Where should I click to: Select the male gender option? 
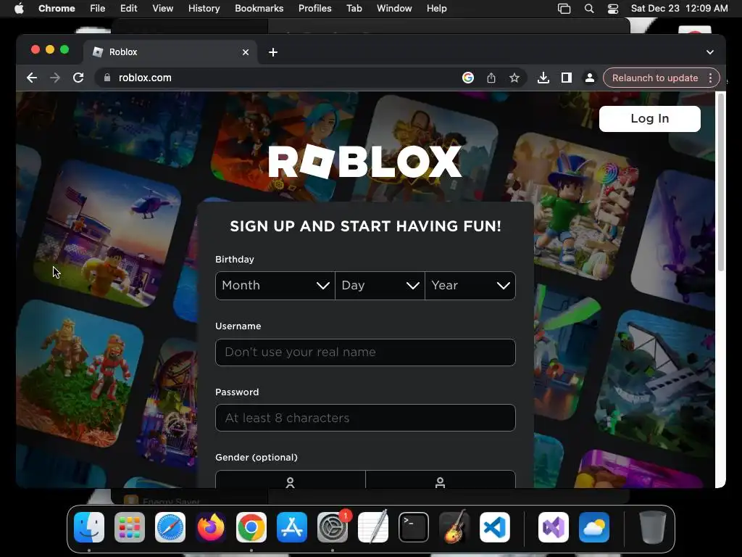tap(440, 479)
